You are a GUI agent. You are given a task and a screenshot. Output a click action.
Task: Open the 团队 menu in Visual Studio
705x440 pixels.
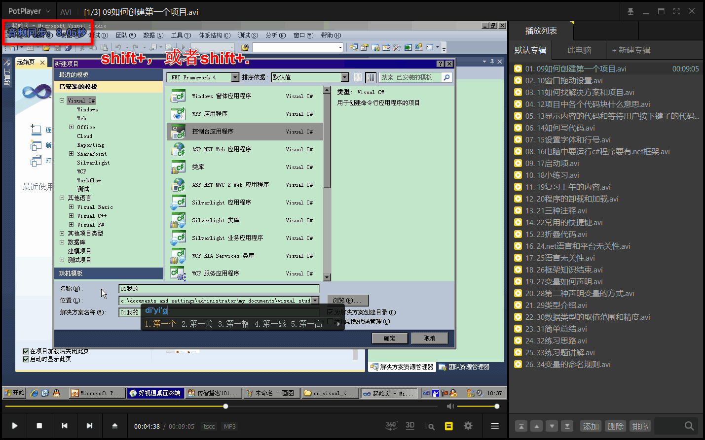pyautogui.click(x=125, y=35)
